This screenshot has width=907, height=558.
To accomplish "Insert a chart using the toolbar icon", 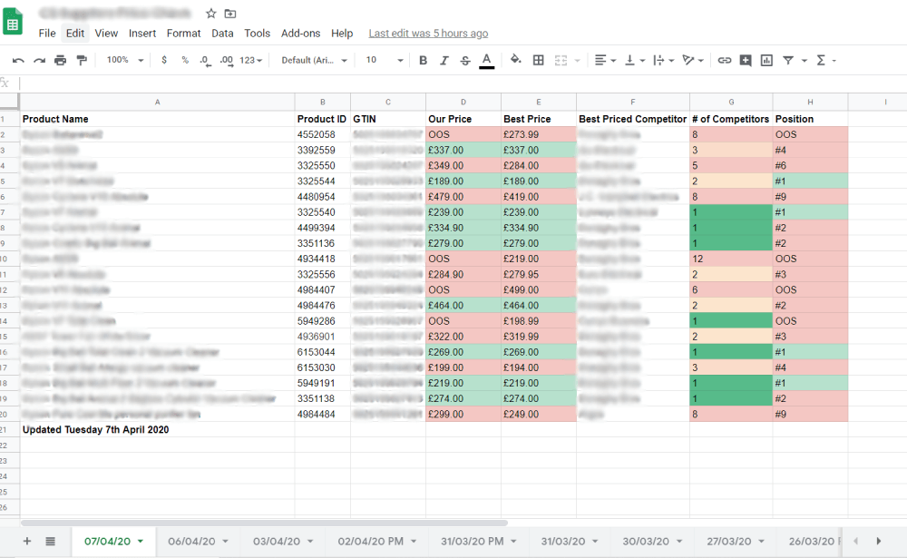I will pyautogui.click(x=766, y=59).
